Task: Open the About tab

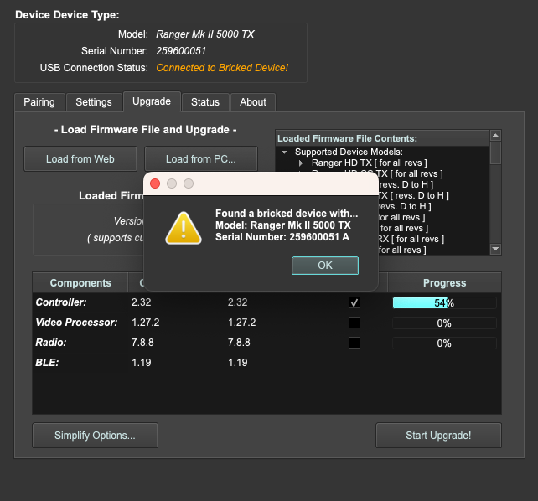Action: [253, 102]
